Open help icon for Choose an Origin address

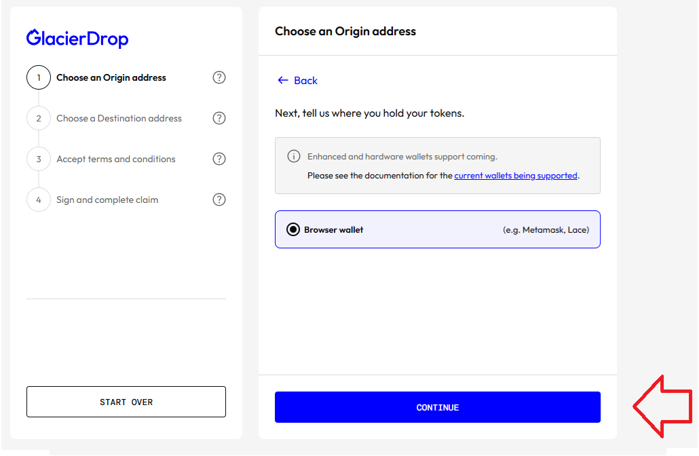click(x=219, y=77)
